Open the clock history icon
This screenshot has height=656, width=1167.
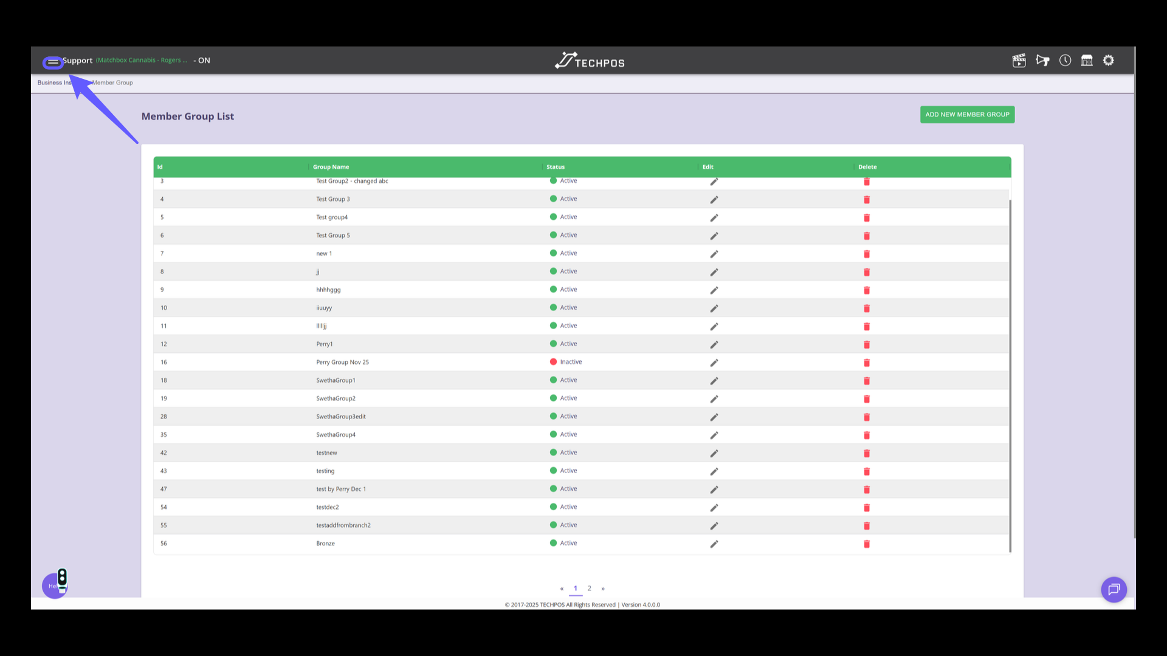[x=1065, y=60]
